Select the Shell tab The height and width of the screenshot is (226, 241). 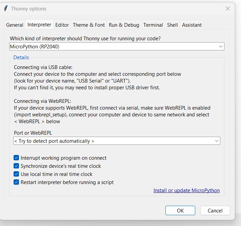click(x=172, y=25)
